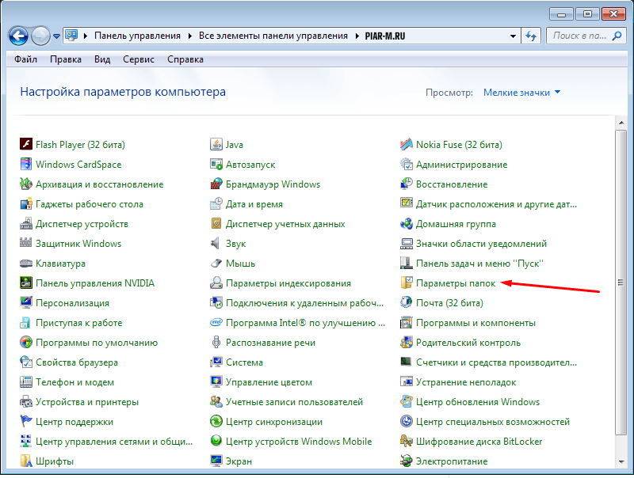Open Диспетчер устройств link
Image resolution: width=634 pixels, height=478 pixels.
[x=82, y=224]
